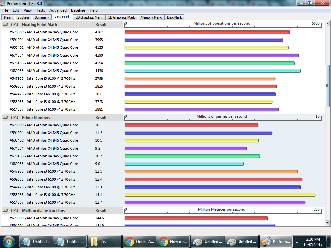The width and height of the screenshot is (331, 248).
Task: Click the CPU Multimedia Instructions section icon
Action: tap(6, 211)
